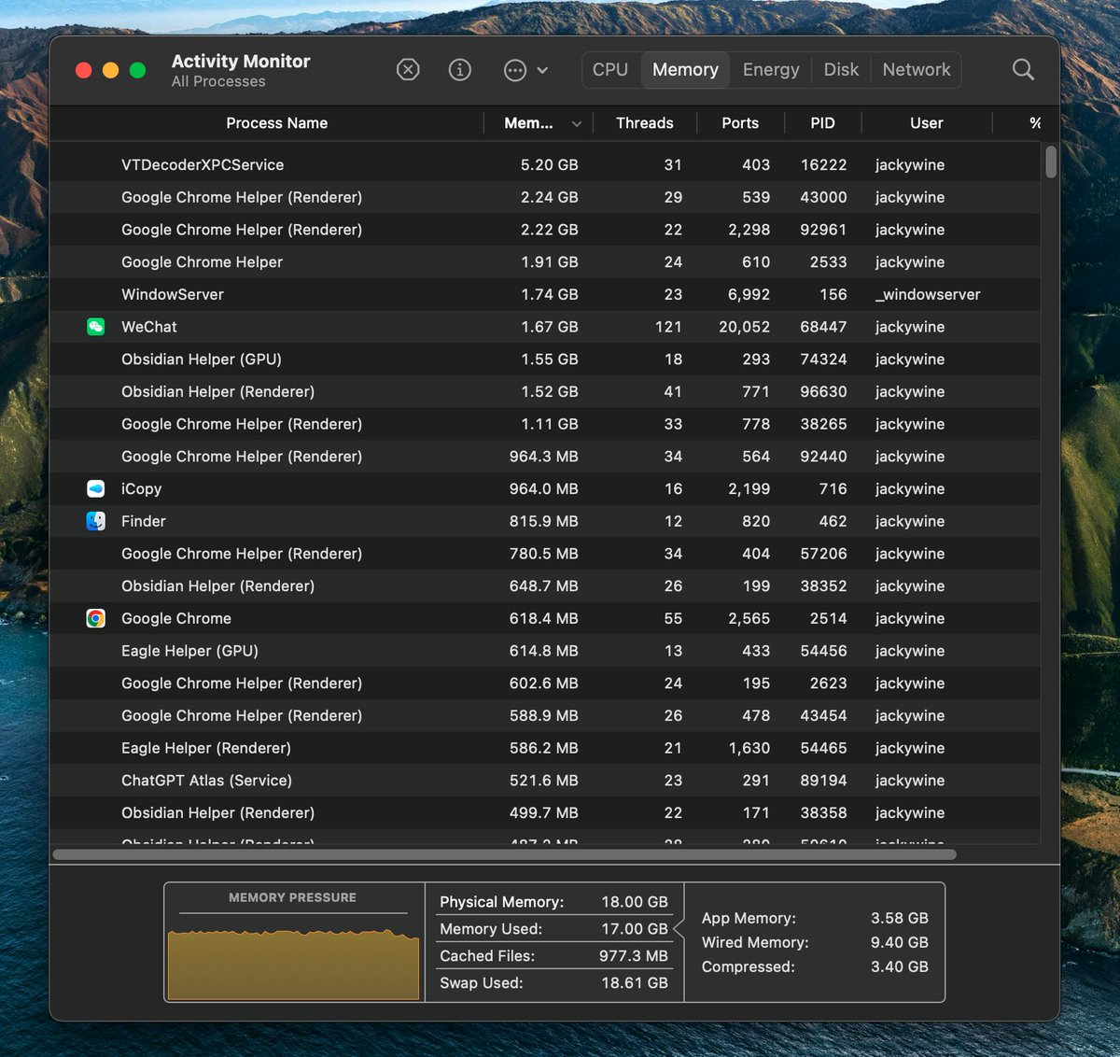Viewport: 1120px width, 1057px height.
Task: Select the WindowServer process row
Action: click(x=544, y=294)
